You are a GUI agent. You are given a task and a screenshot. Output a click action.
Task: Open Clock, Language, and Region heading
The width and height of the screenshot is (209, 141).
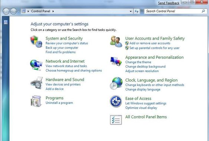[x=151, y=80]
